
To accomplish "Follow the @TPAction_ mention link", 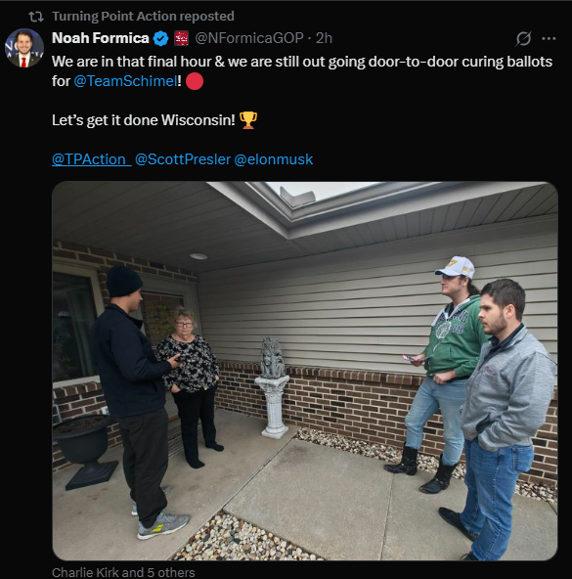I will tap(92, 159).
